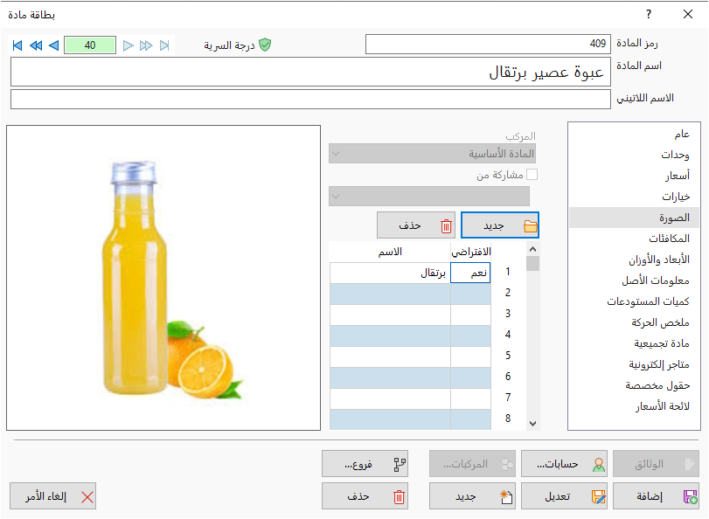Click the حسابات... button
Image resolution: width=709 pixels, height=519 pixels.
pyautogui.click(x=564, y=464)
